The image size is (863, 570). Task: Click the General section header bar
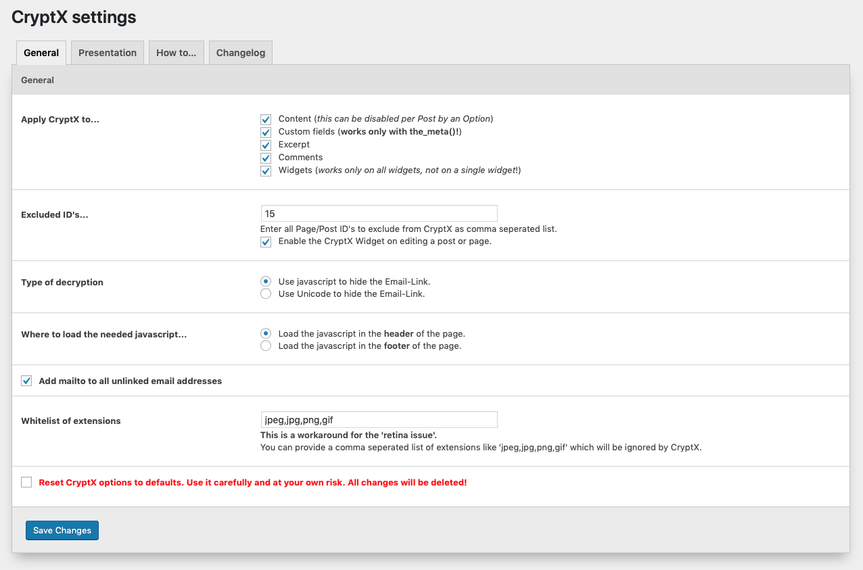coord(431,80)
